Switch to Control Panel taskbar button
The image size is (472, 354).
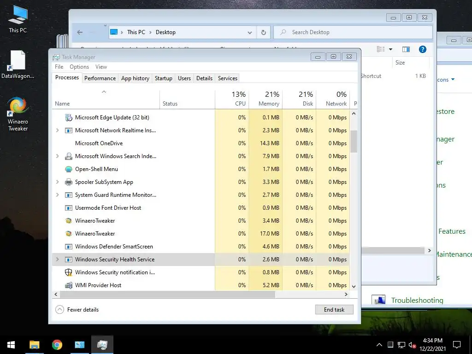(79, 345)
